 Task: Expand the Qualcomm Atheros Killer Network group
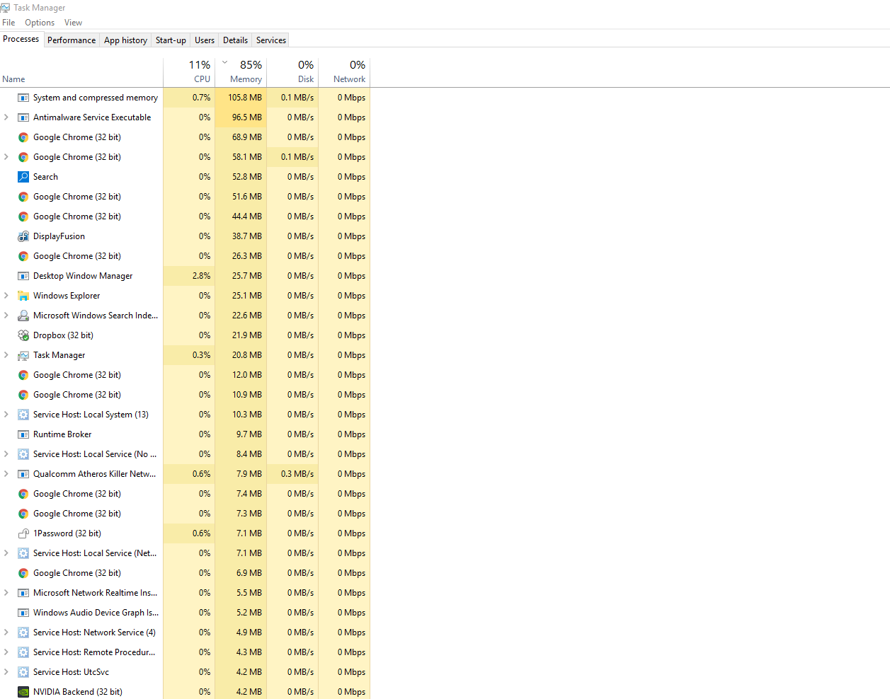click(6, 474)
